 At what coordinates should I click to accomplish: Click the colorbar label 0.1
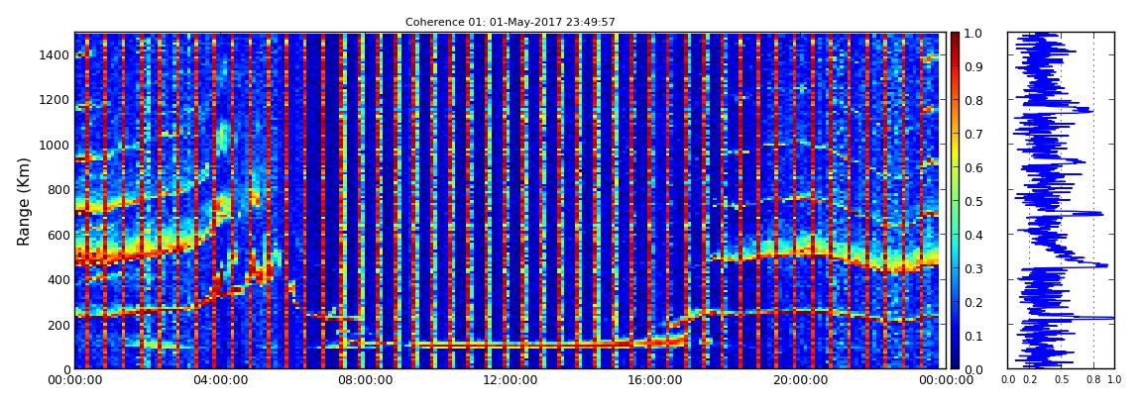pos(972,336)
